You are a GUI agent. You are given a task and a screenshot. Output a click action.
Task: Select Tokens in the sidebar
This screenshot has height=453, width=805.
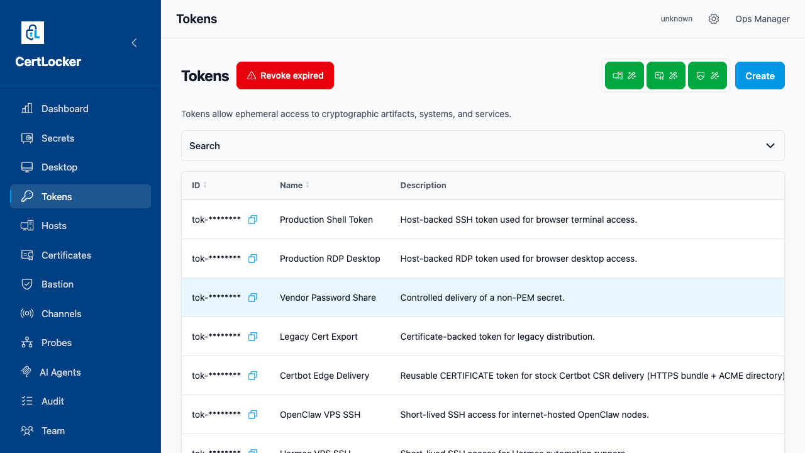(80, 196)
